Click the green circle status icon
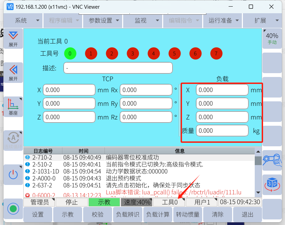This screenshot has height=225, width=285. (13, 209)
